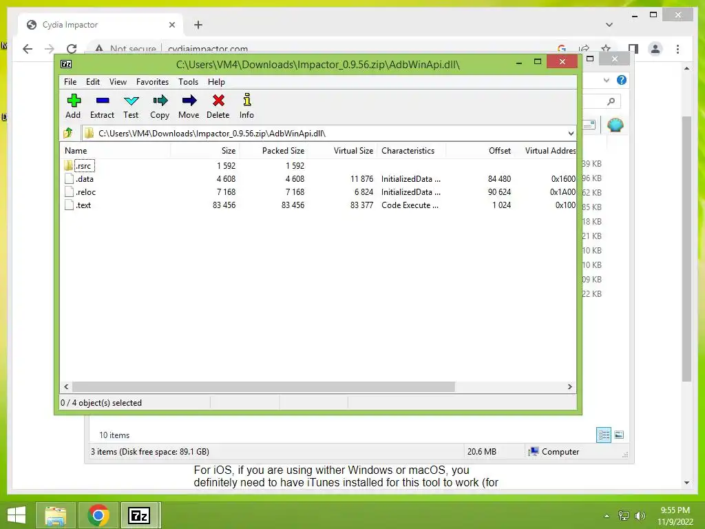This screenshot has height=529, width=705.
Task: Click the '10 items' Explorer status text
Action: (114, 435)
